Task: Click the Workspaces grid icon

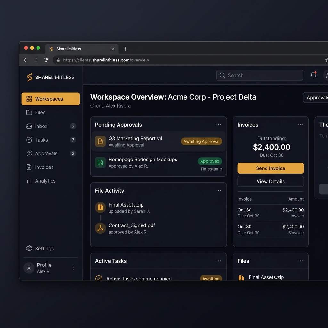Action: pos(29,99)
